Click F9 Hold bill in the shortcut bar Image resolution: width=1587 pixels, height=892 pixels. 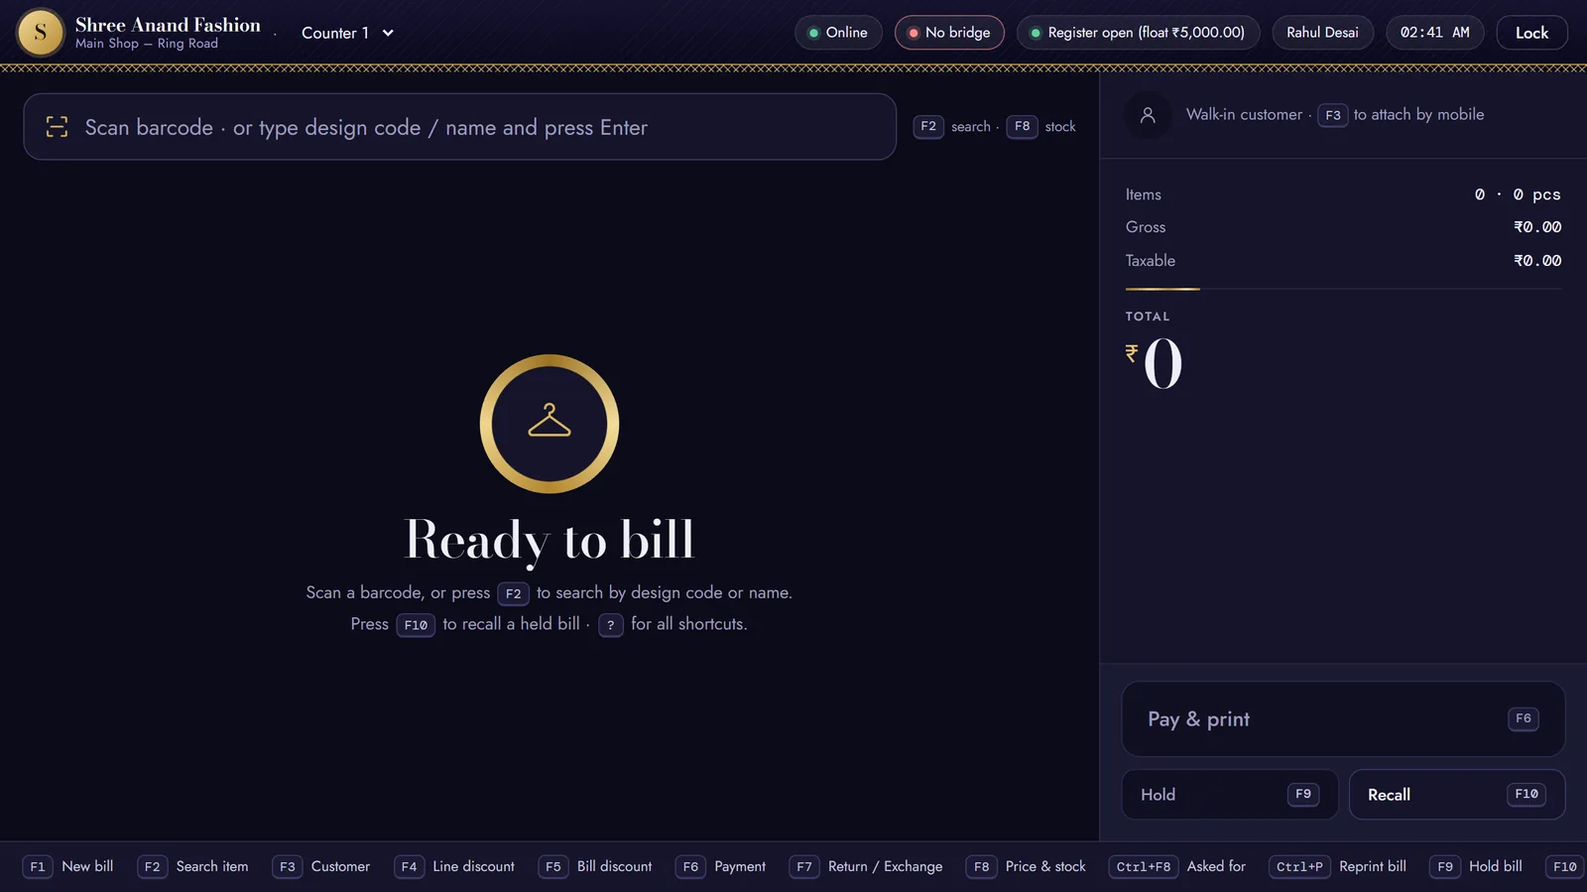pos(1476,867)
